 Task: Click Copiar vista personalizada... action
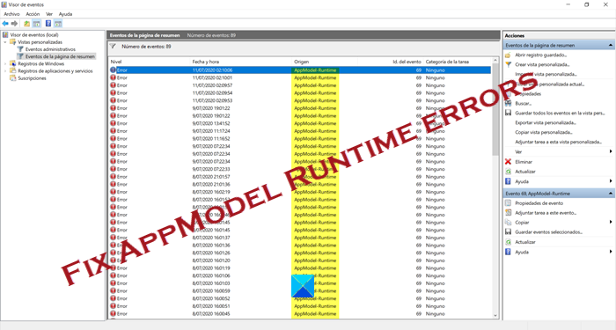[x=544, y=132]
